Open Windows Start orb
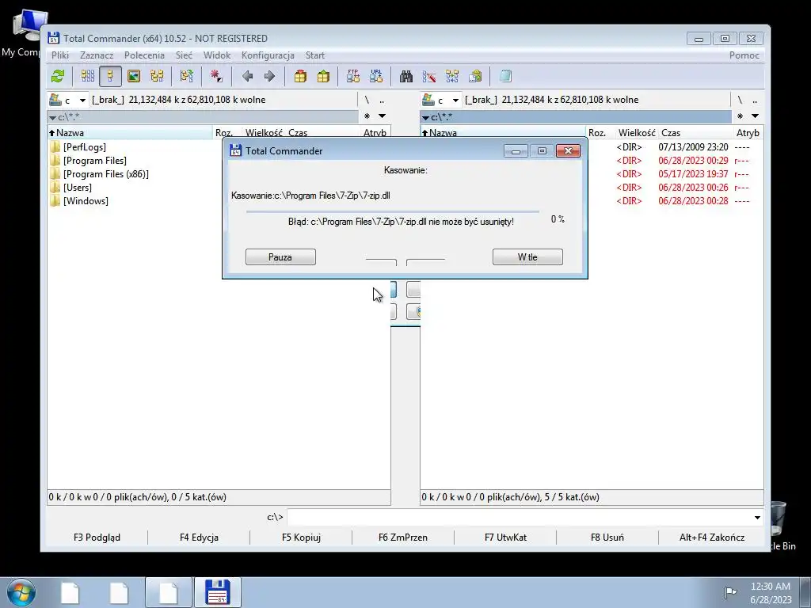The width and height of the screenshot is (811, 608). point(21,592)
